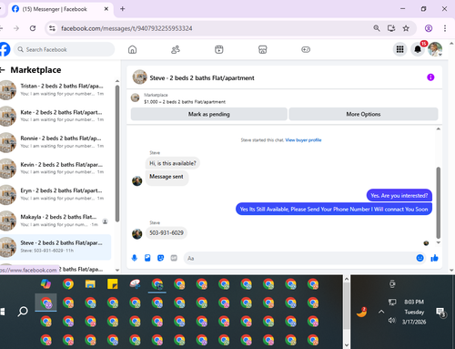Open Windows search from the taskbar

pos(23,312)
